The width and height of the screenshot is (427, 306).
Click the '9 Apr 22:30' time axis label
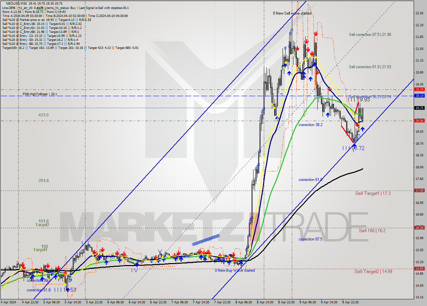pyautogui.click(x=350, y=302)
